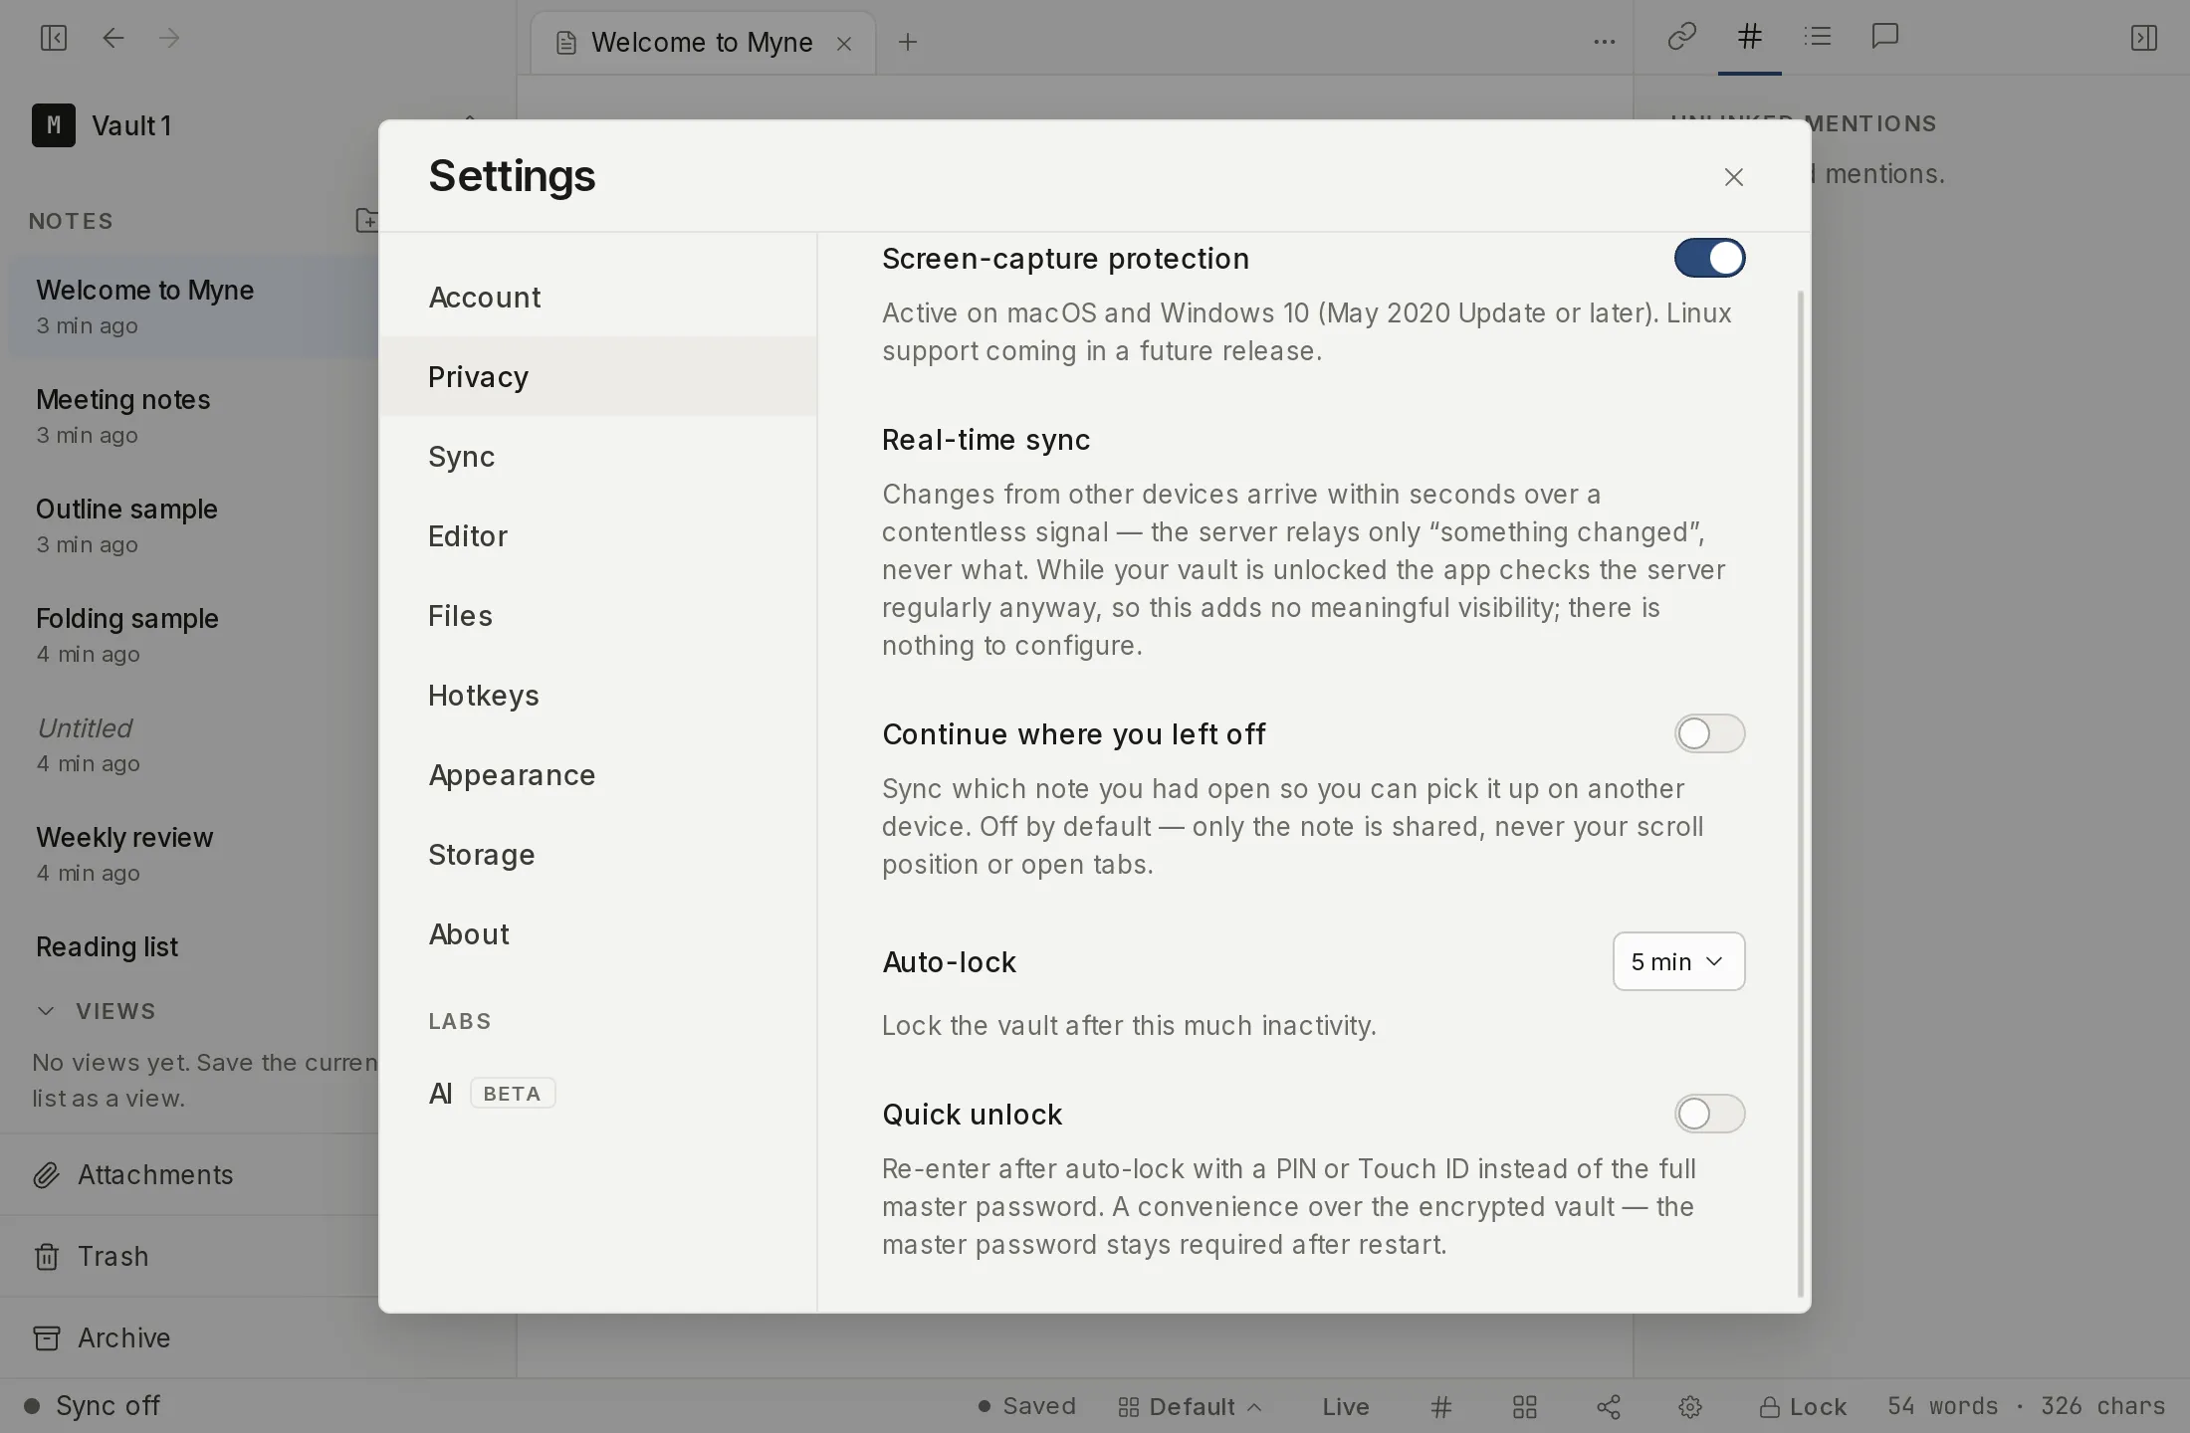Enable the Quick unlock toggle
Viewport: 2190px width, 1433px height.
coord(1709,1114)
